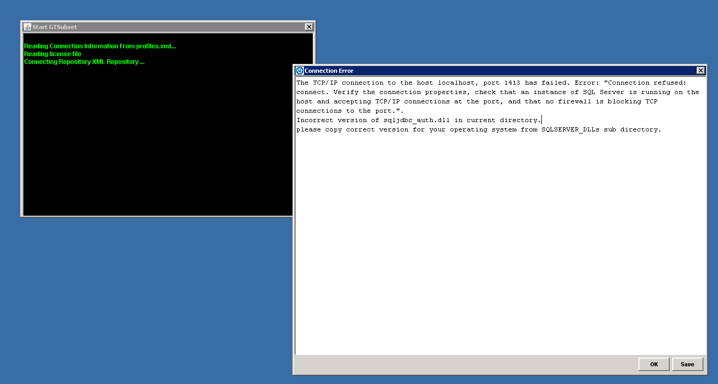Click the Connection Error title bar power icon

pos(299,71)
